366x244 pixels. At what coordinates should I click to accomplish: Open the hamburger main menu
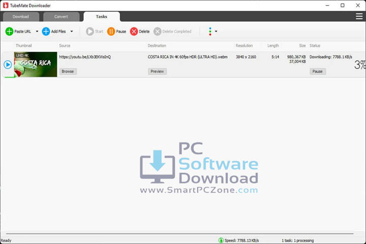359,16
